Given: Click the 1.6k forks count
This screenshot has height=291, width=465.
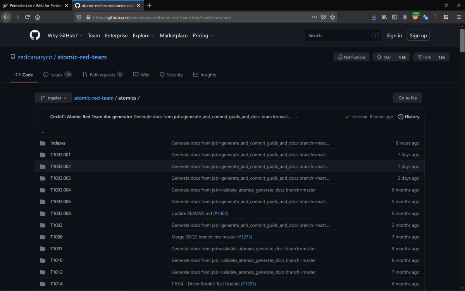Looking at the screenshot, I should tap(442, 57).
